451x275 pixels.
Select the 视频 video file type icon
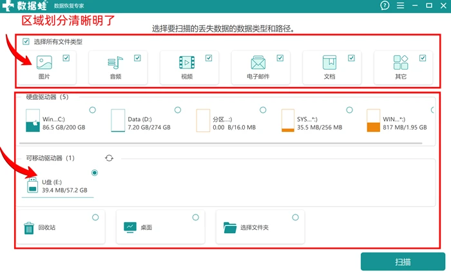187,62
